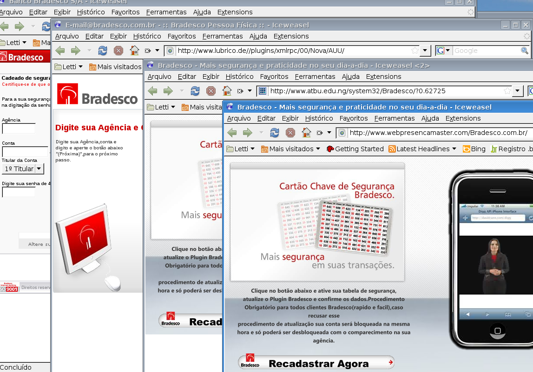533x372 pixels.
Task: Click the Agência input field
Action: tap(19, 128)
